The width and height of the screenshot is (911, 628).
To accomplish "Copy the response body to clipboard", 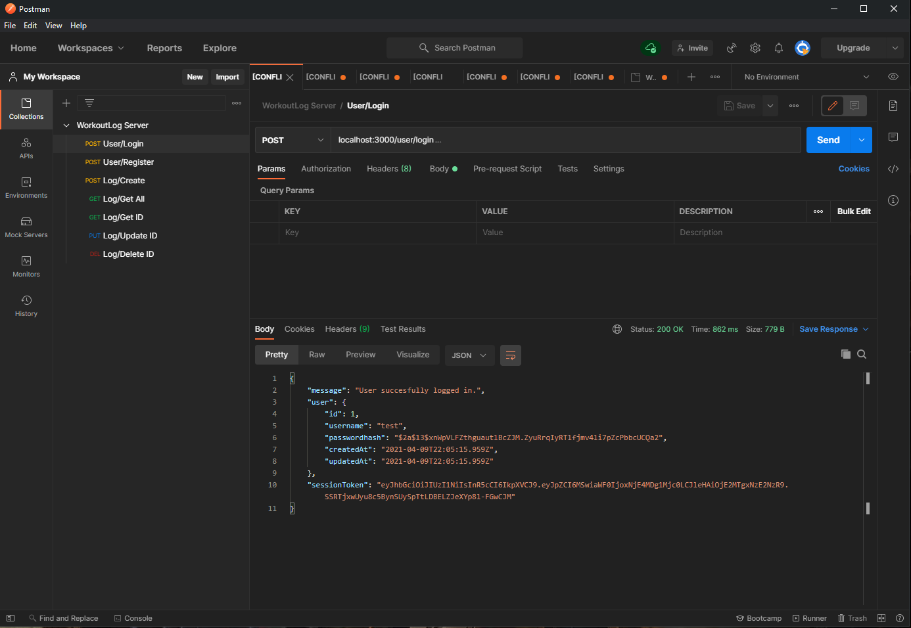I will (846, 354).
